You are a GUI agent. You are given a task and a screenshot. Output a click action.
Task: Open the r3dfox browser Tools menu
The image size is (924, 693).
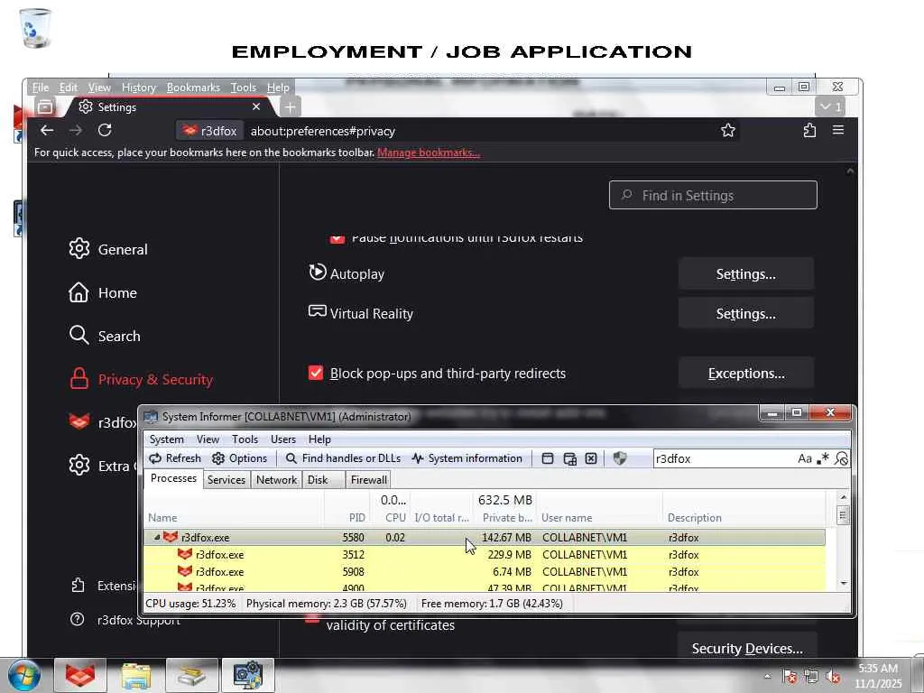(x=243, y=88)
